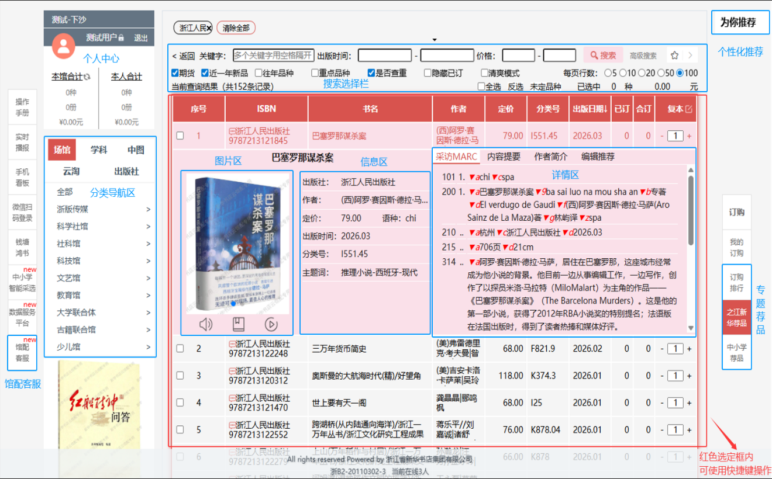The height and width of the screenshot is (479, 772).
Task: Expand the 科技馆 category
Action: point(148,261)
